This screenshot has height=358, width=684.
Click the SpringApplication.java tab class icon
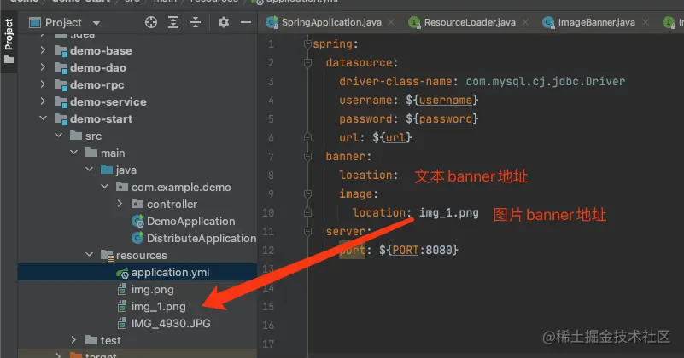(x=272, y=22)
